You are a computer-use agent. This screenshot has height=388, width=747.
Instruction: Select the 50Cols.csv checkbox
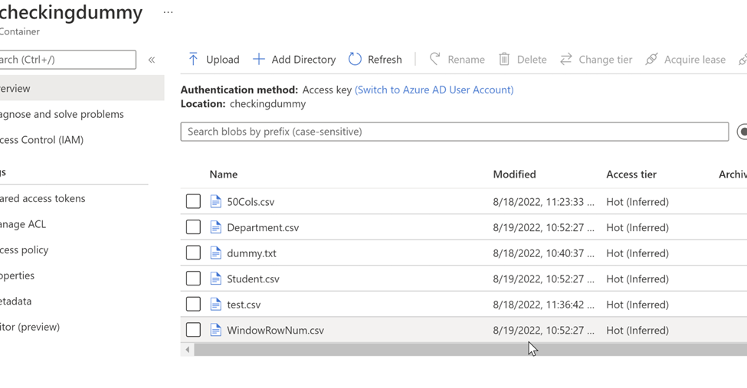(193, 201)
